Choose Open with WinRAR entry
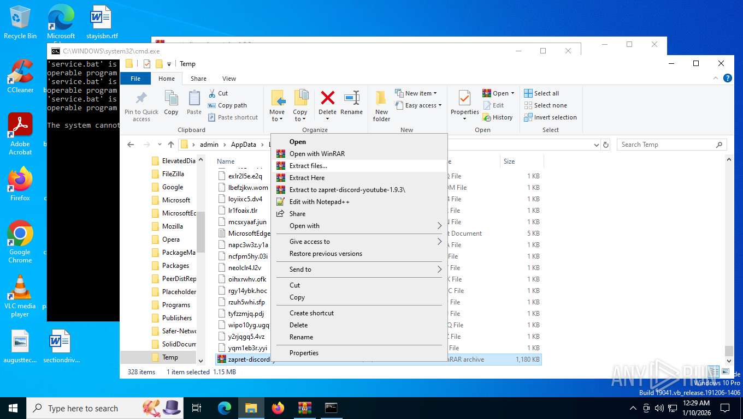 [x=359, y=153]
